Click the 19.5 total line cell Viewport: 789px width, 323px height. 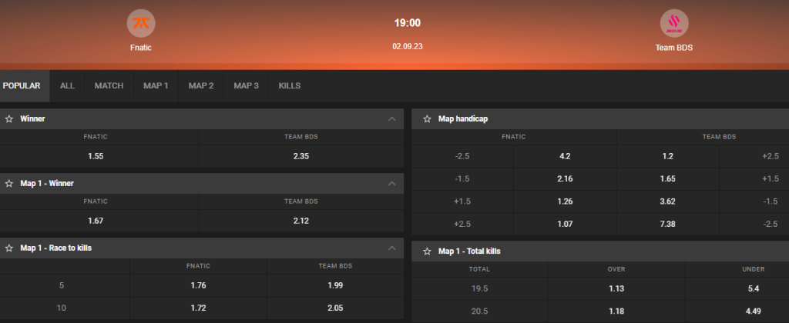tap(479, 289)
